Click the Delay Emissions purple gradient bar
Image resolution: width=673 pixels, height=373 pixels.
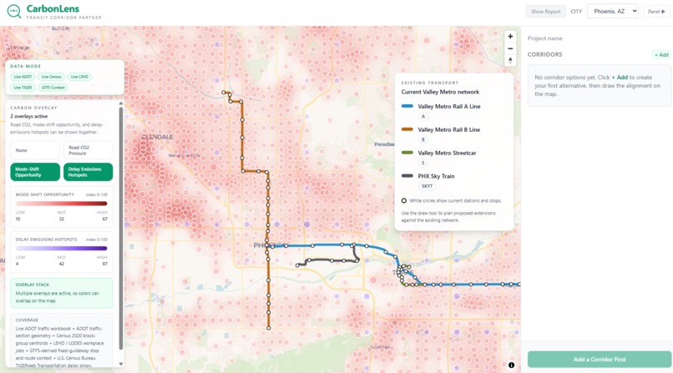[62, 248]
